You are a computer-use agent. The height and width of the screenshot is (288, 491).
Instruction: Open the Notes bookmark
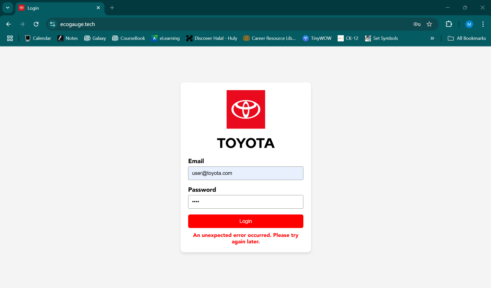pyautogui.click(x=68, y=38)
